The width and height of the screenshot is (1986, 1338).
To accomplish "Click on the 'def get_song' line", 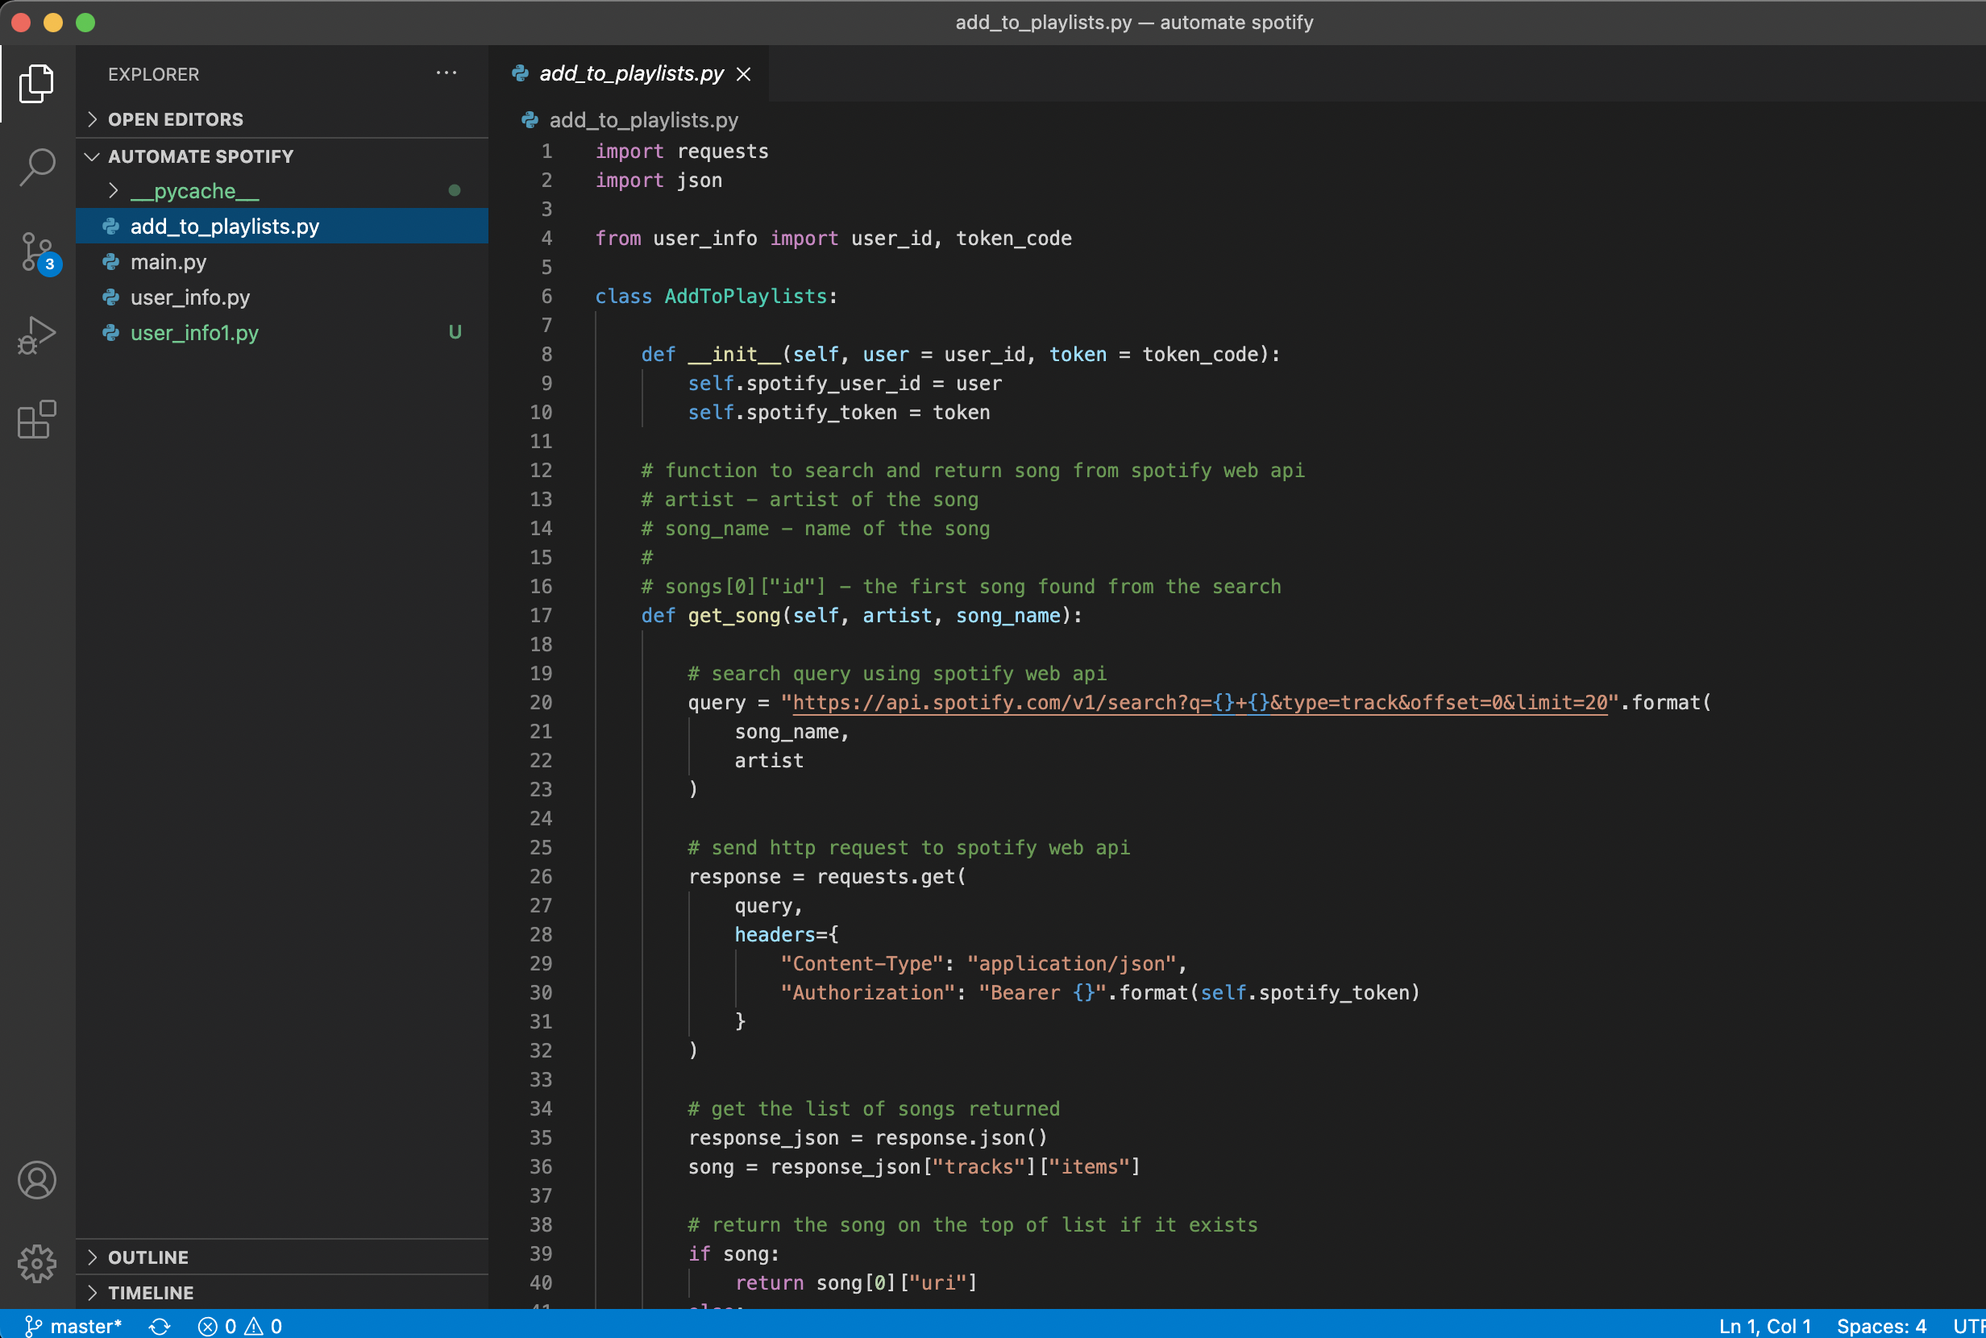I will [x=862, y=615].
